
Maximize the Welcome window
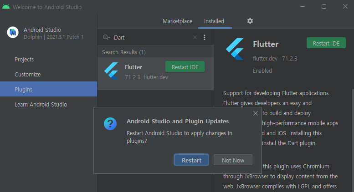pos(324,6)
